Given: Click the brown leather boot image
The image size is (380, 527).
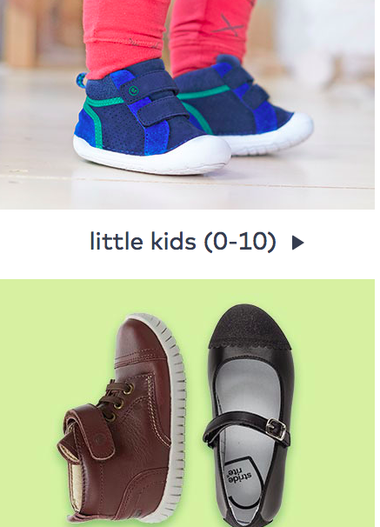Looking at the screenshot, I should (124, 417).
